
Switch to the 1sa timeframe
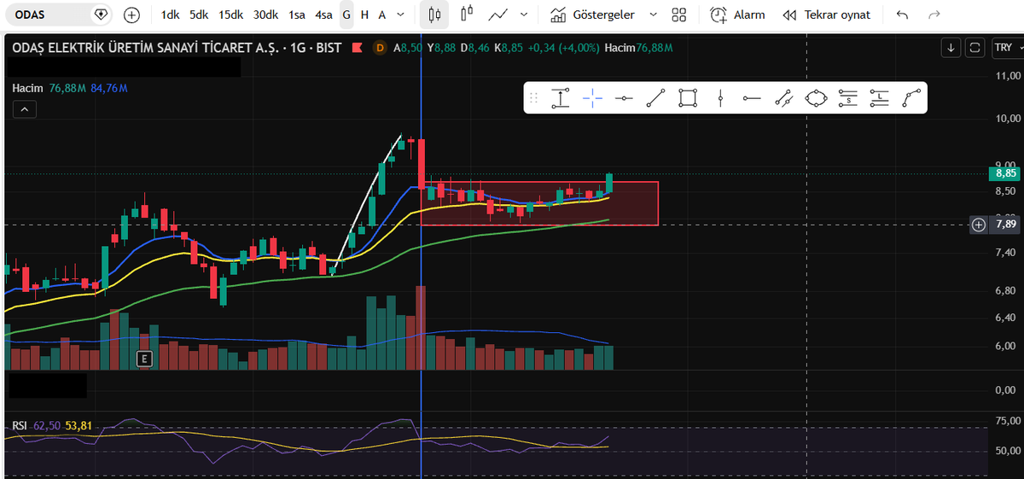pyautogui.click(x=297, y=15)
